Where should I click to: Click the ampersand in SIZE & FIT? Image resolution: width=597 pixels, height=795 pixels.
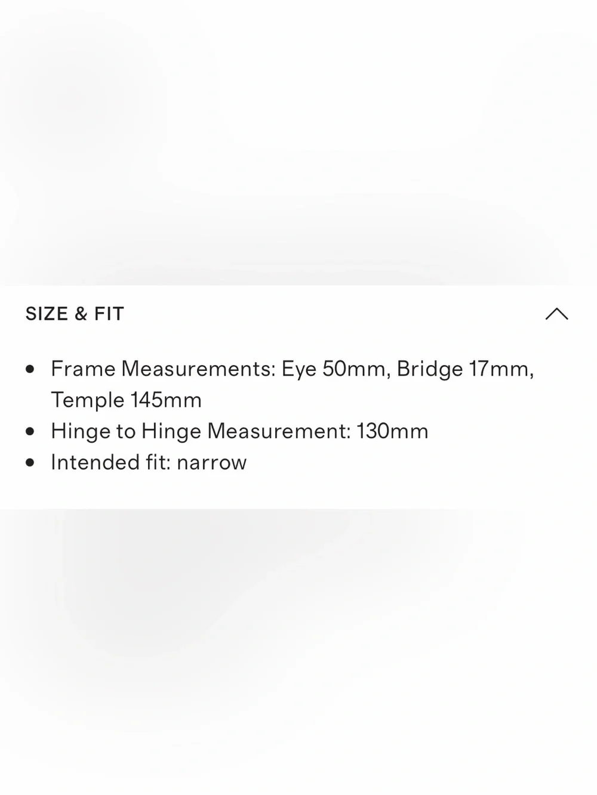81,314
